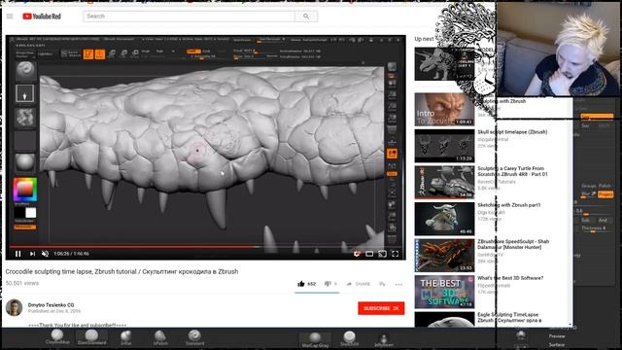Screen dimensions: 622x350
Task: Open the triceratops Up next thumbnail
Action: click(444, 64)
